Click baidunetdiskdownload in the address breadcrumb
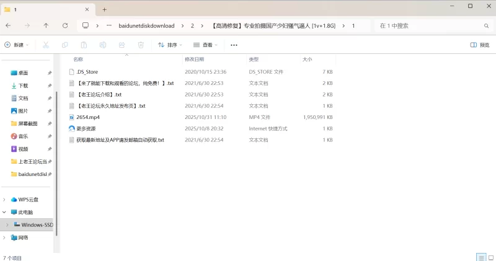 point(148,25)
